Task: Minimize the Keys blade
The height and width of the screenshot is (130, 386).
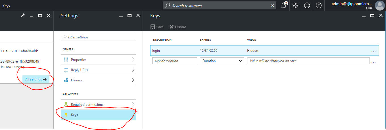Action: [x=364, y=16]
